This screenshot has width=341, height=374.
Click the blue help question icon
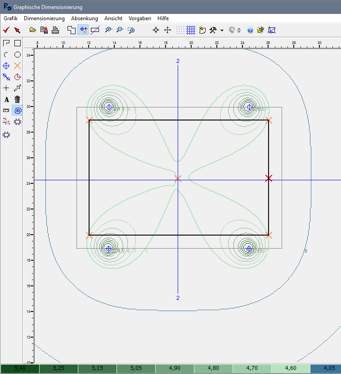click(x=250, y=30)
